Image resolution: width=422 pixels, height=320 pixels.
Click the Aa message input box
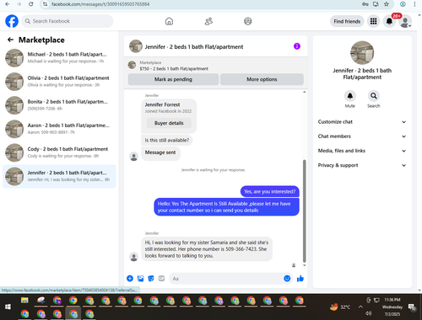pyautogui.click(x=226, y=279)
